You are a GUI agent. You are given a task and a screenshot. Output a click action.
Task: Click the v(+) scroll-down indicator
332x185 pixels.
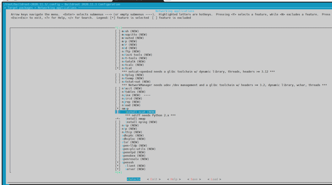click(x=118, y=172)
